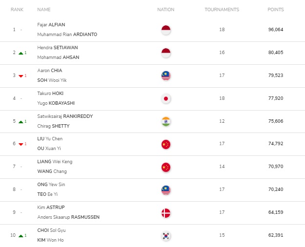The height and width of the screenshot is (247, 305).
Task: Open Anders Skaarup RASMUSSEN name link
Action: point(68,217)
